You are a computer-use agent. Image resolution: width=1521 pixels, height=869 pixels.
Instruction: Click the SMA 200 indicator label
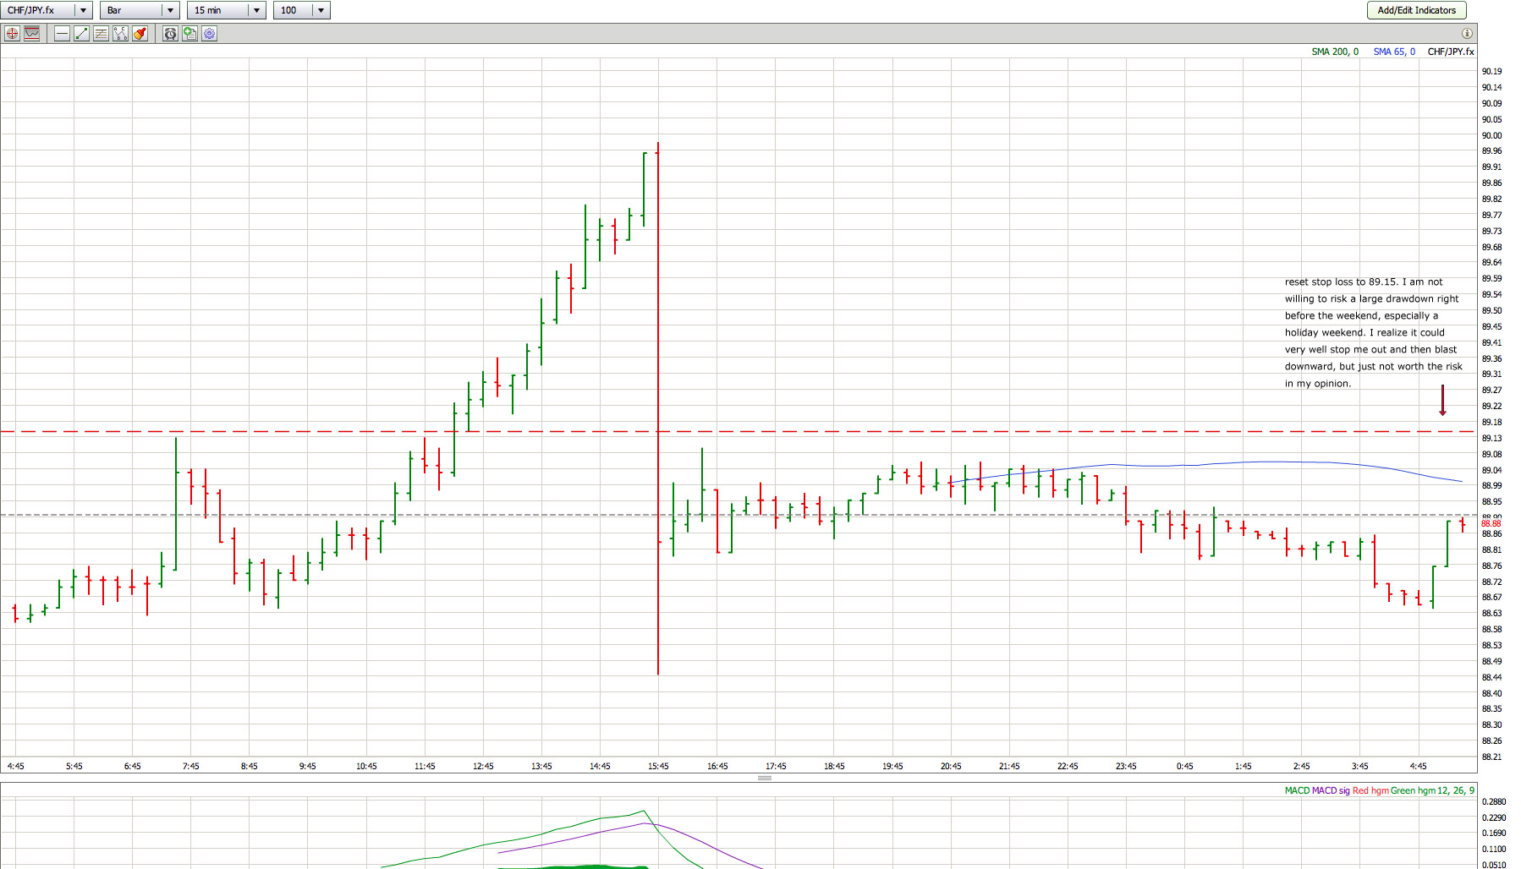click(x=1334, y=52)
